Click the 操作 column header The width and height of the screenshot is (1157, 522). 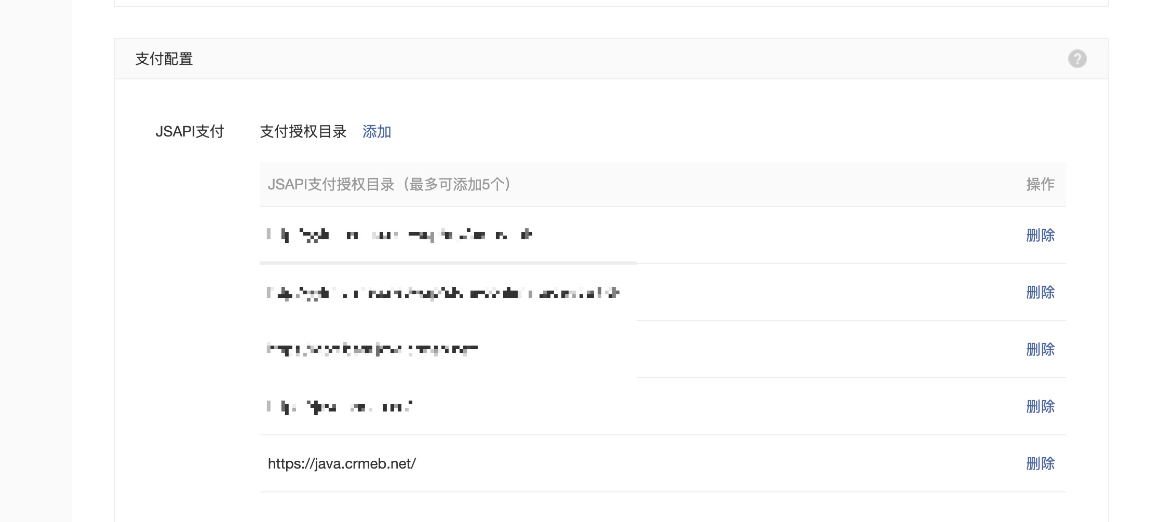coord(1040,184)
